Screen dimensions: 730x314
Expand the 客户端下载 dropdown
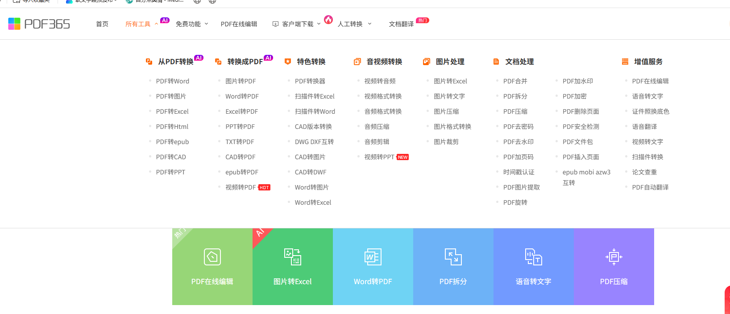point(296,24)
